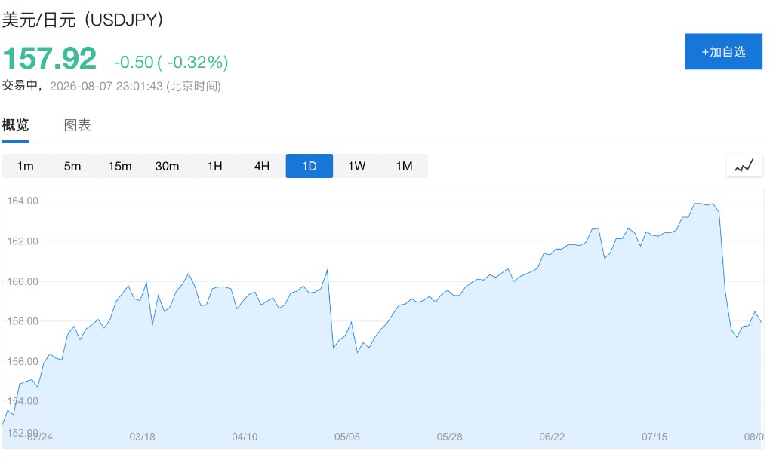Select the 概览 tab

pos(15,125)
